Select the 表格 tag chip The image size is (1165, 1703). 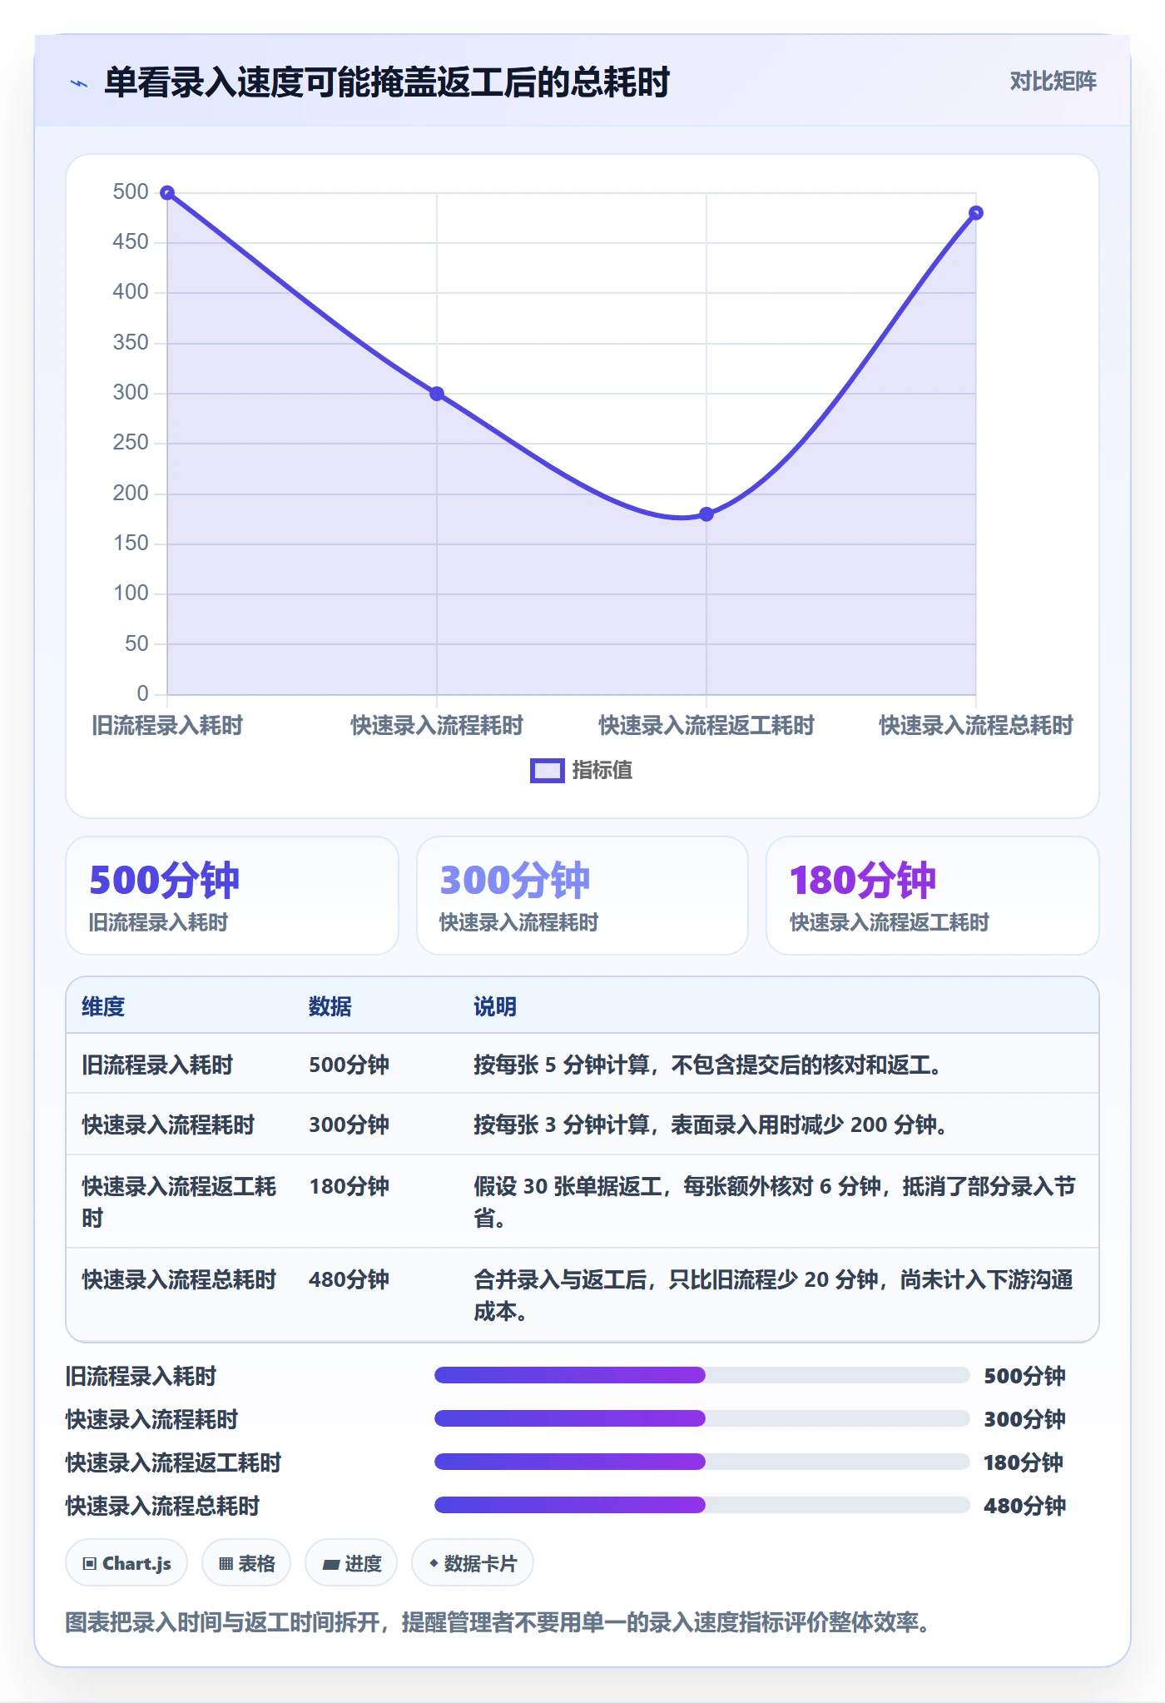[246, 1563]
